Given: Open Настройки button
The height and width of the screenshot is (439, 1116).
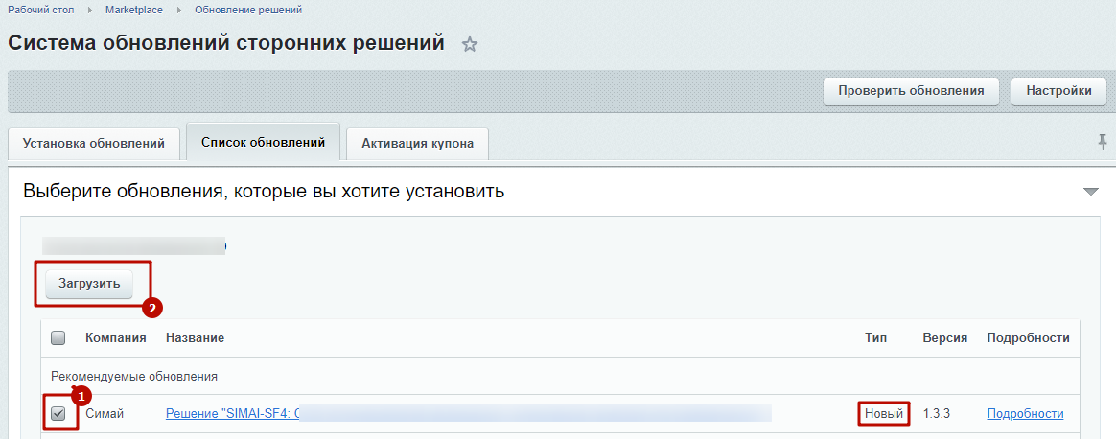Looking at the screenshot, I should 1058,91.
